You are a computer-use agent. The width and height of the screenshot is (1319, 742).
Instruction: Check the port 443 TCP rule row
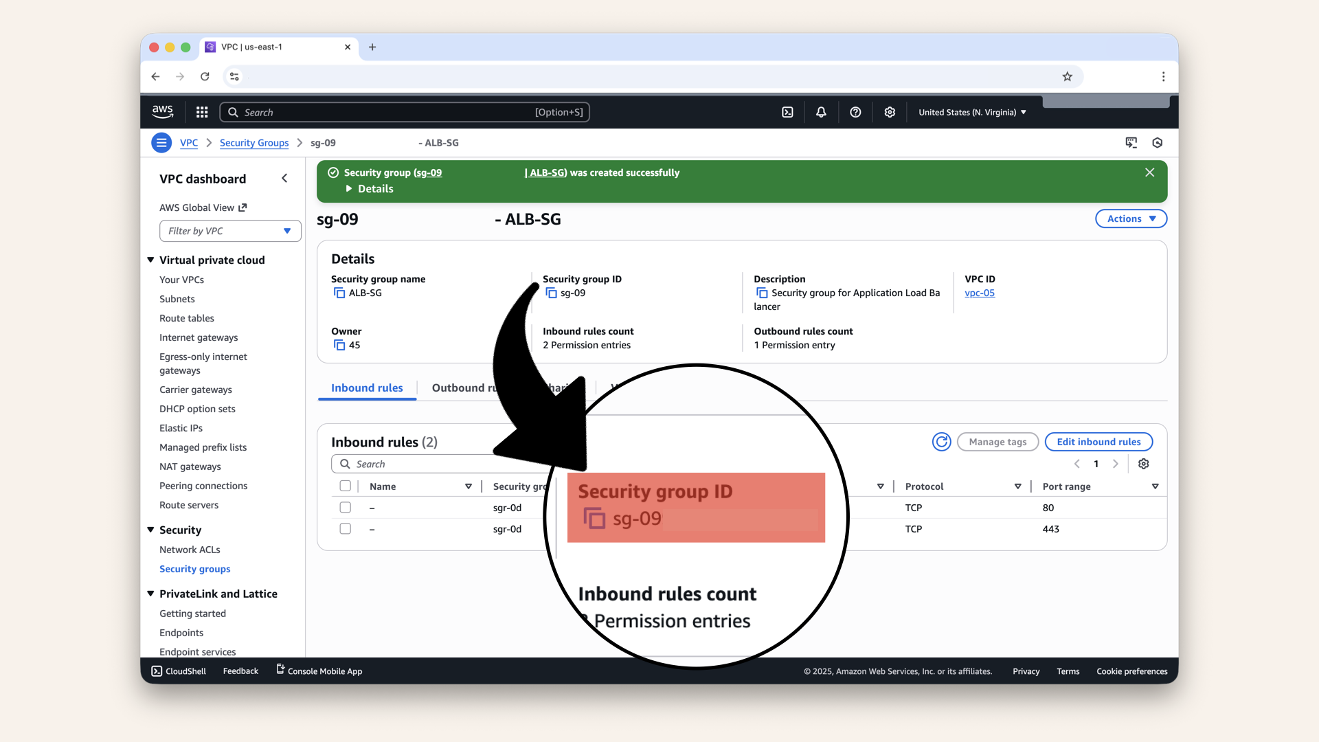tap(346, 529)
